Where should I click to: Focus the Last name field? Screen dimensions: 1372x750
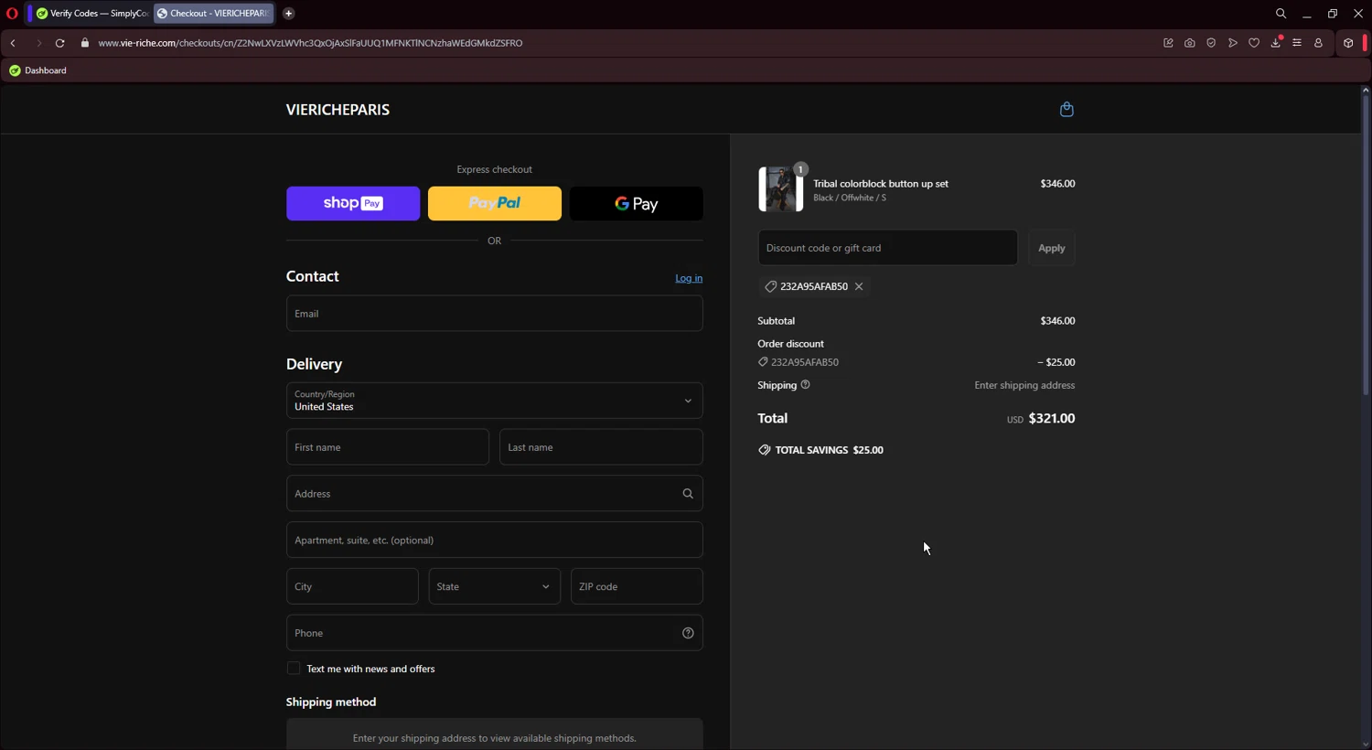click(x=601, y=447)
